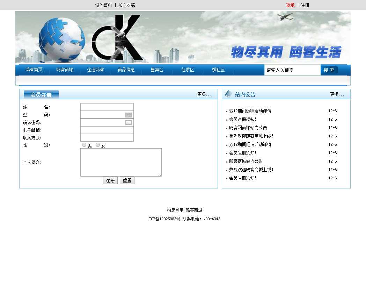366x293 pixels.
Task: Select the 男 radio button
Action: click(x=84, y=145)
